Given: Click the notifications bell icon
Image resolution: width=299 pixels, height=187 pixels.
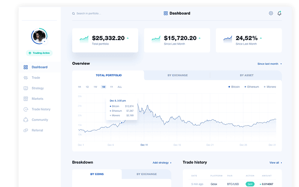Looking at the screenshot, I should tap(280, 13).
